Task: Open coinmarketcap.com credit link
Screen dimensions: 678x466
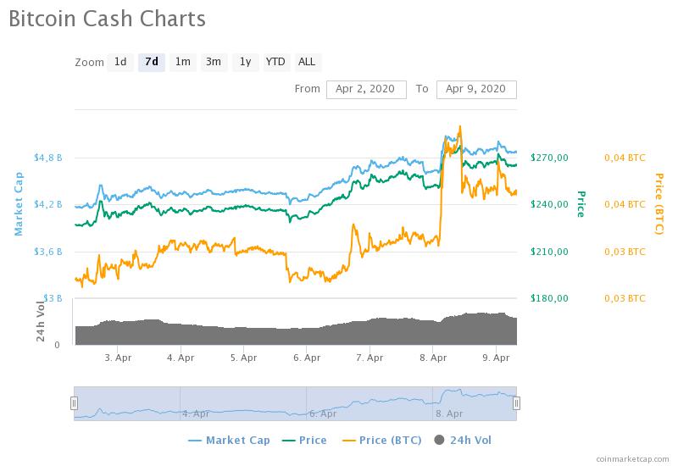Action: pyautogui.click(x=632, y=459)
